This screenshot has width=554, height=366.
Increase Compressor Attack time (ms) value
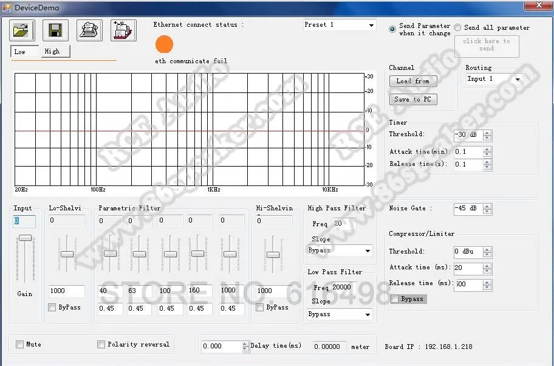[x=487, y=266]
